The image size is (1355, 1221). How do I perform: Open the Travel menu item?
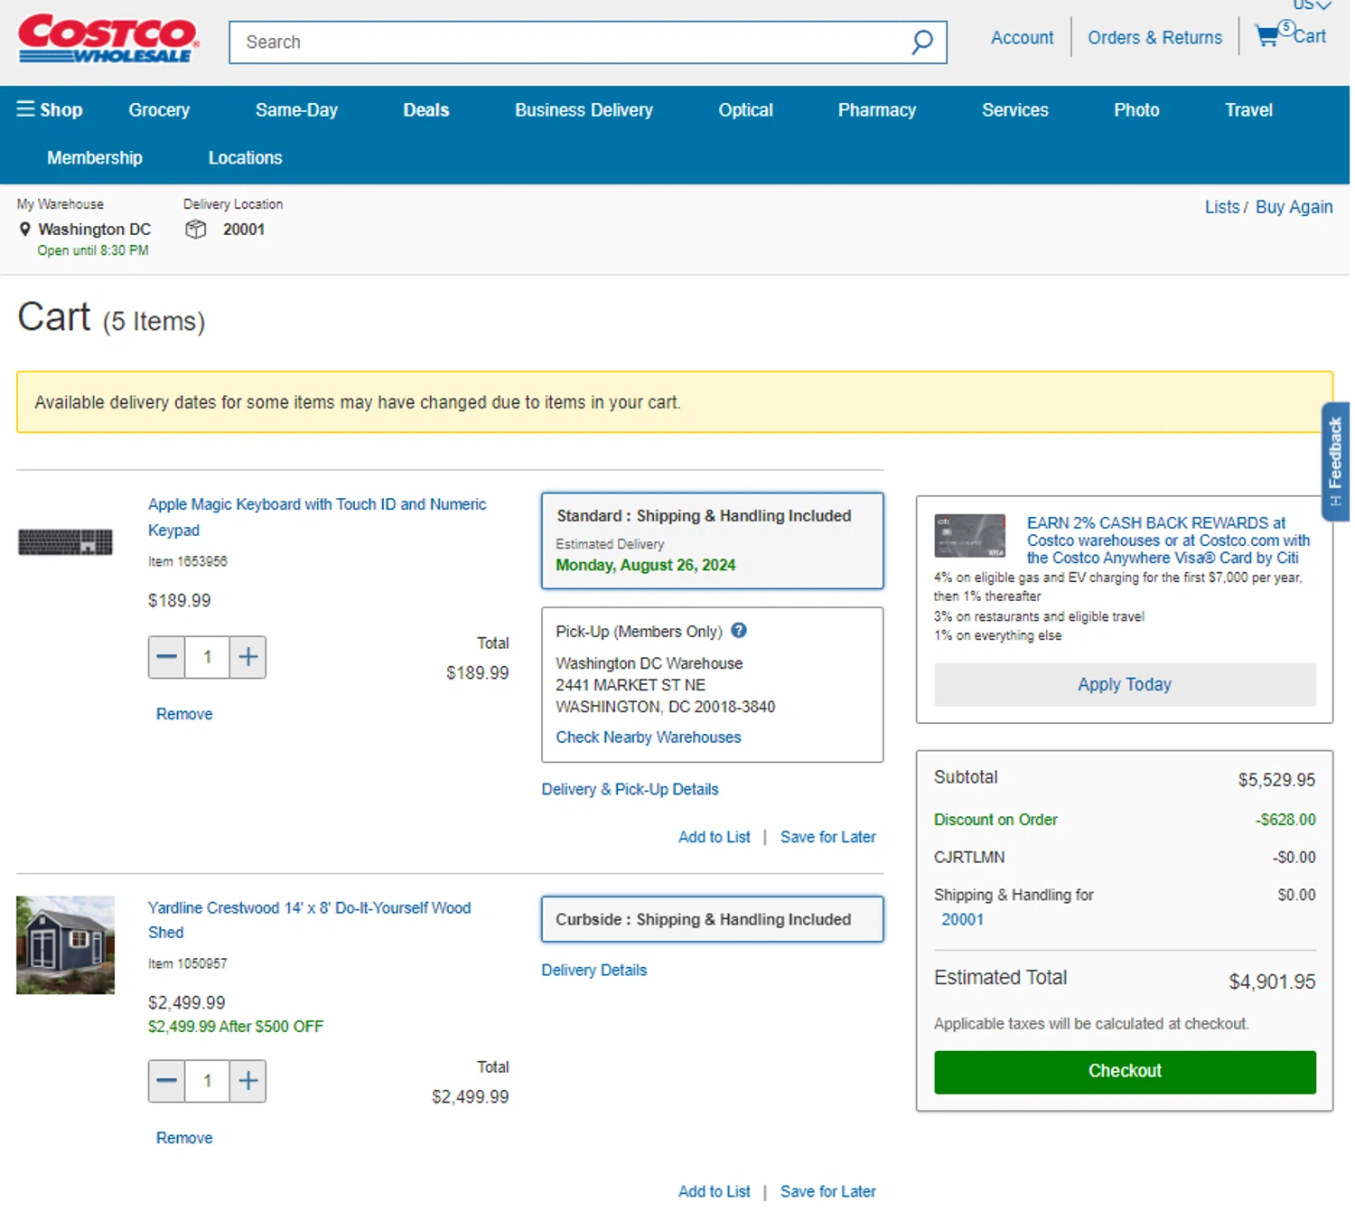(1248, 110)
